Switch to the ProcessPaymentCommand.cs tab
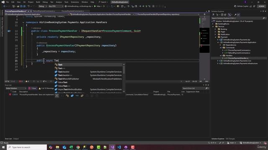This screenshot has height=150, width=268. click(72, 11)
